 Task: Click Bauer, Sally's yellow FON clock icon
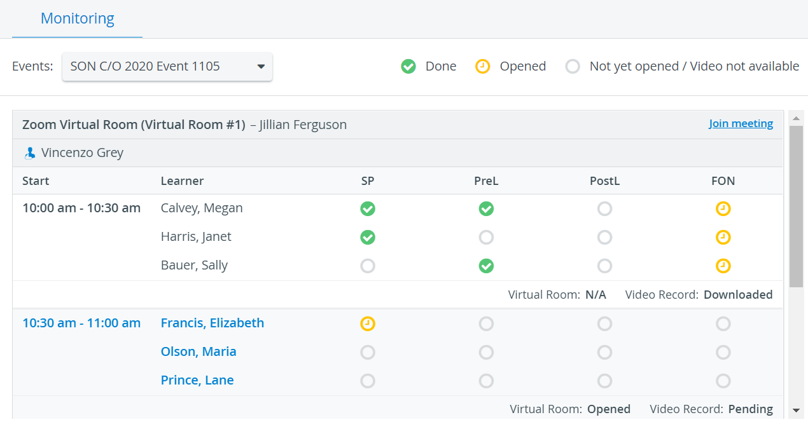pyautogui.click(x=723, y=266)
